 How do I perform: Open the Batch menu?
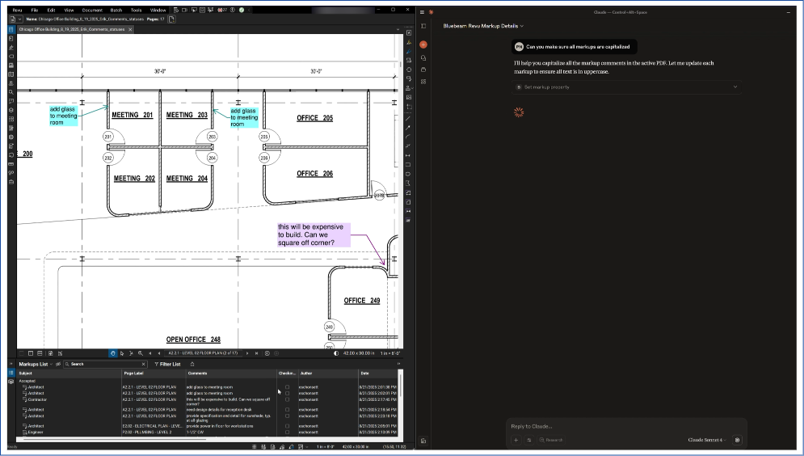point(116,10)
